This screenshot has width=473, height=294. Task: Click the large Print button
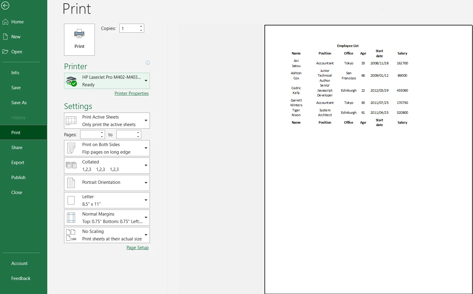79,40
